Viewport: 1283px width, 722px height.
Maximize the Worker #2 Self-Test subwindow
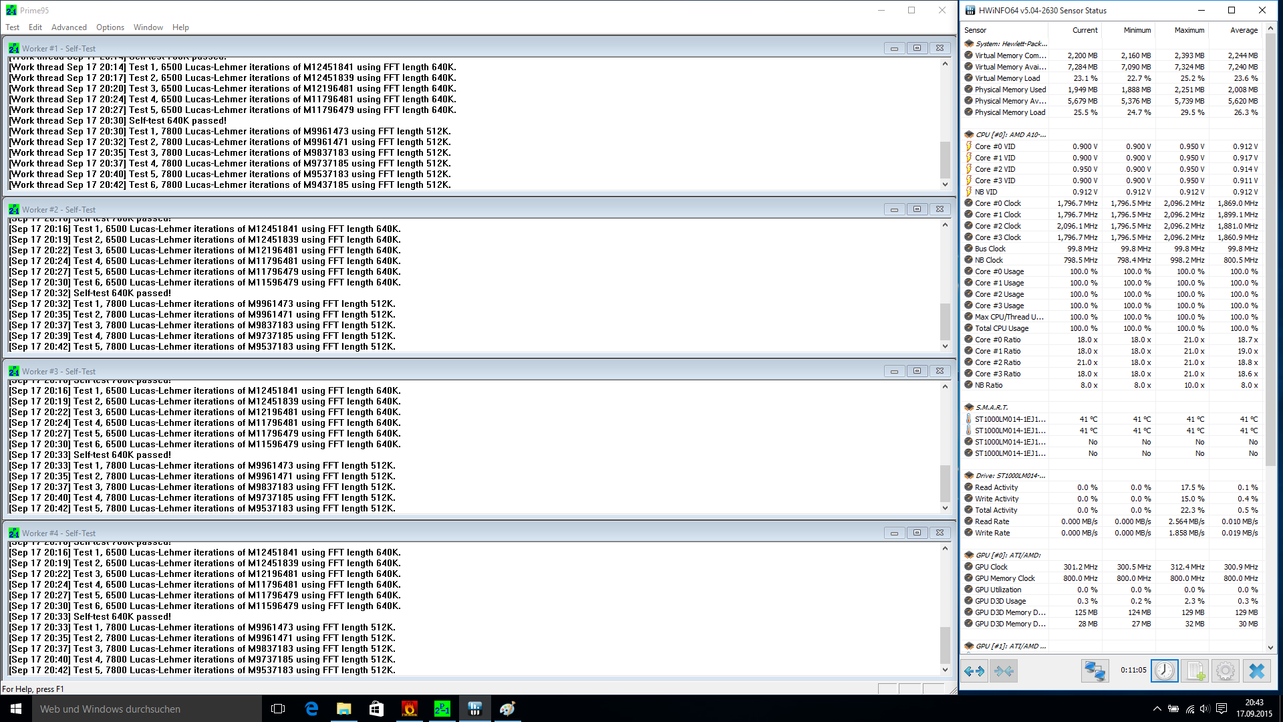(917, 209)
